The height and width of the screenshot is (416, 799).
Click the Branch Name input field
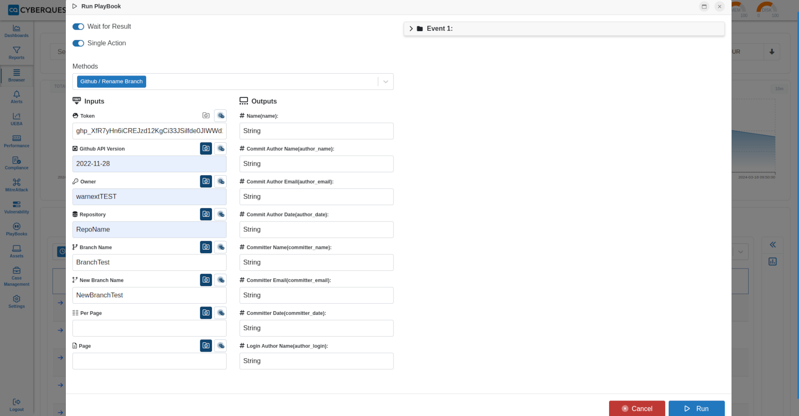click(149, 262)
